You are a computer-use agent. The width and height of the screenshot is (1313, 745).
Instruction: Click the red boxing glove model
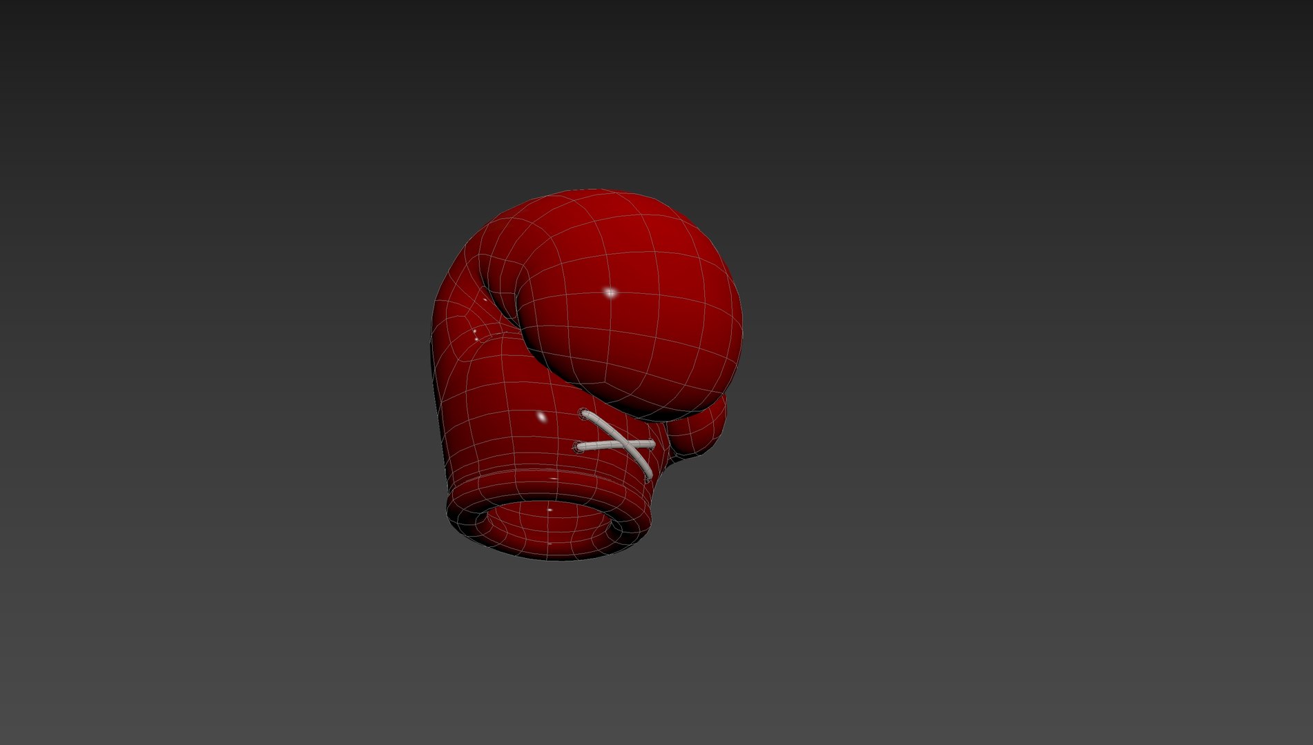point(587,373)
